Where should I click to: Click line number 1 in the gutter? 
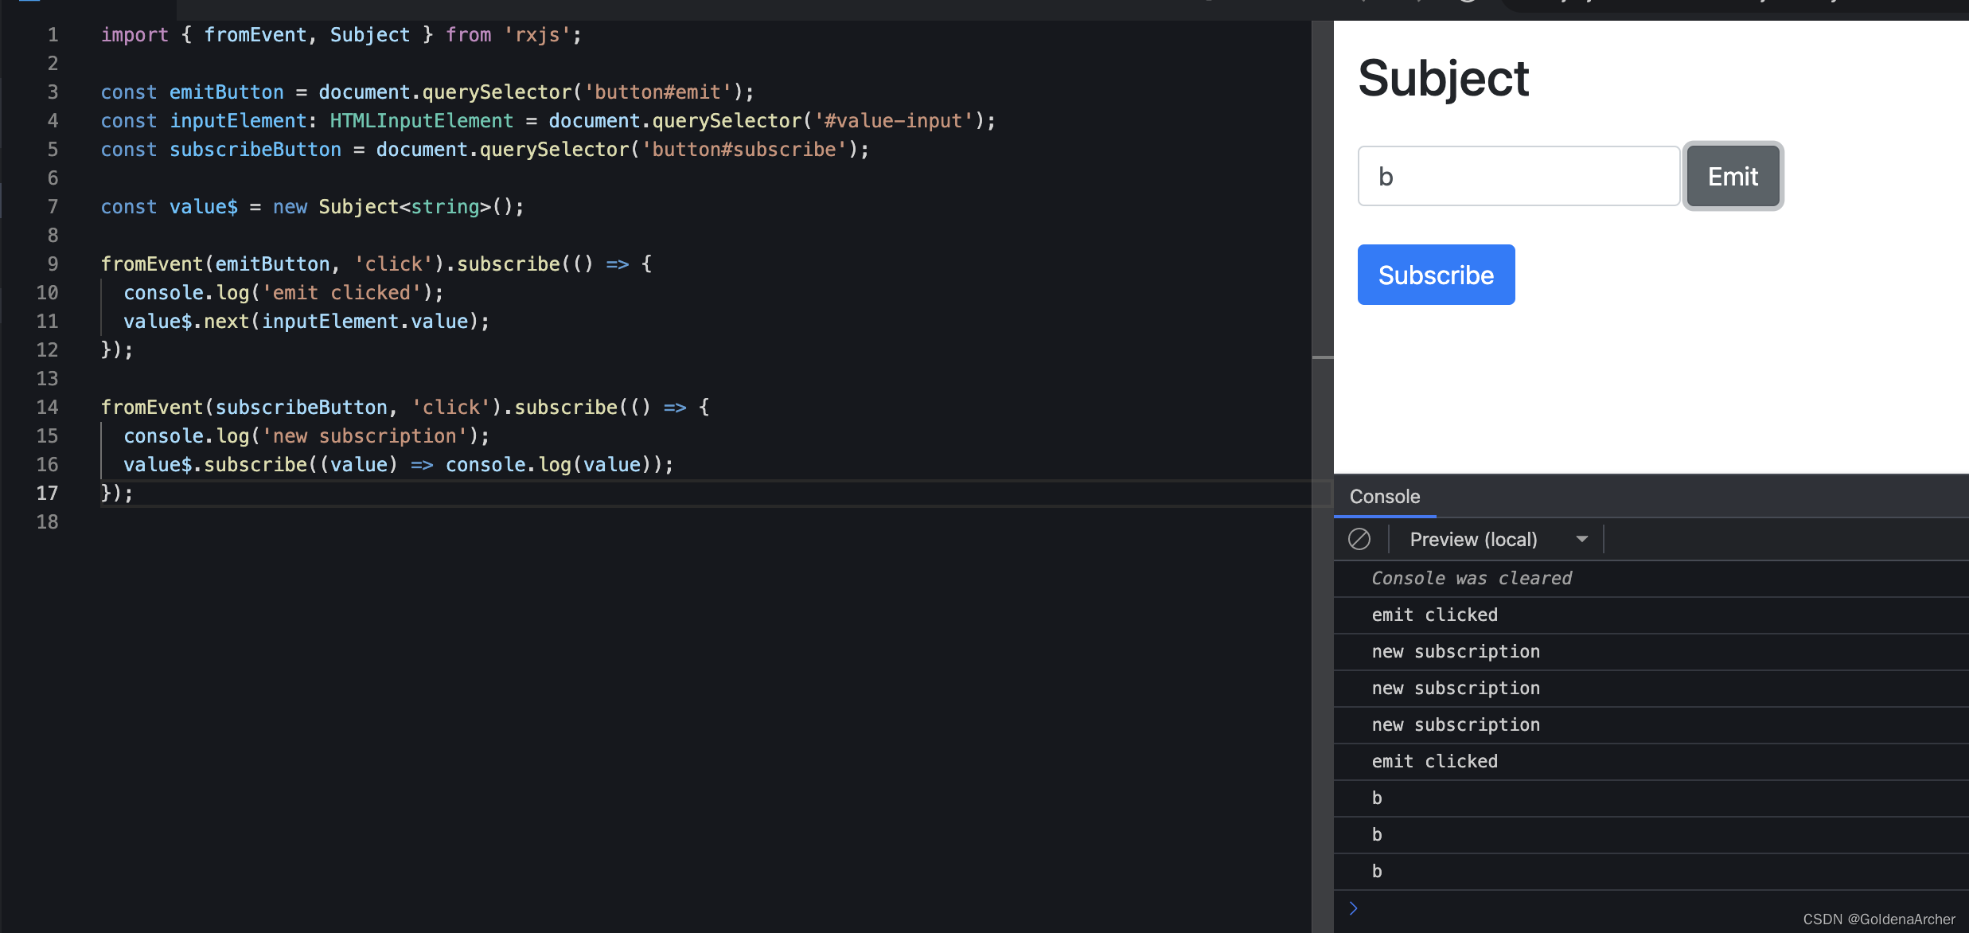click(53, 34)
